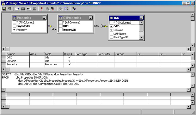
Task: Click the Column header in grid pane
Action: [18, 54]
